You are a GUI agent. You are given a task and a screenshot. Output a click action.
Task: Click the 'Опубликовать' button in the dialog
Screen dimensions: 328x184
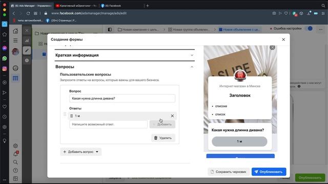[x=269, y=172]
